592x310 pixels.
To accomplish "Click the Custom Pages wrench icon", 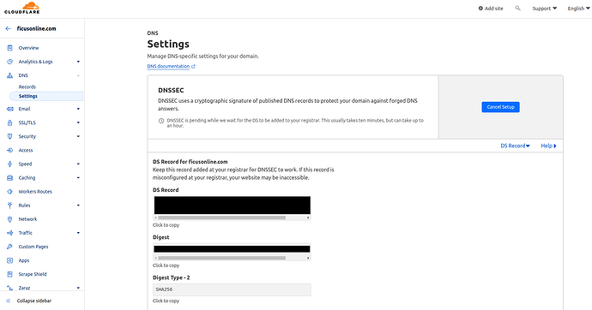I will point(9,247).
